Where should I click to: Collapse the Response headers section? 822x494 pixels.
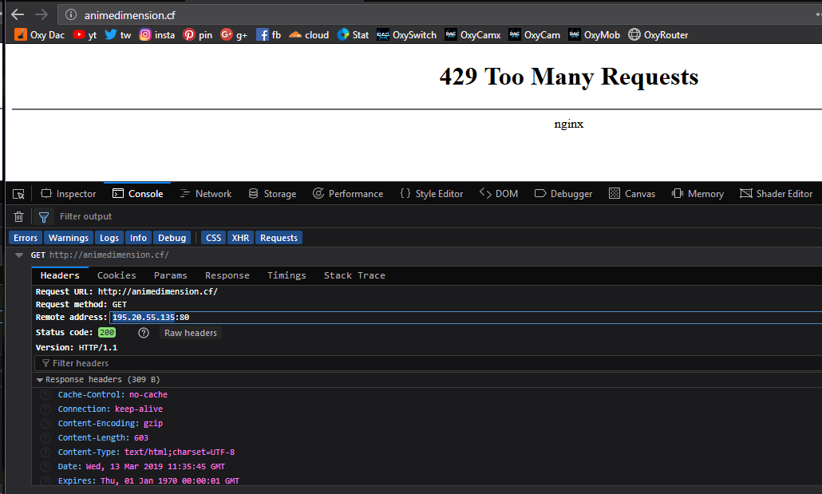(39, 379)
